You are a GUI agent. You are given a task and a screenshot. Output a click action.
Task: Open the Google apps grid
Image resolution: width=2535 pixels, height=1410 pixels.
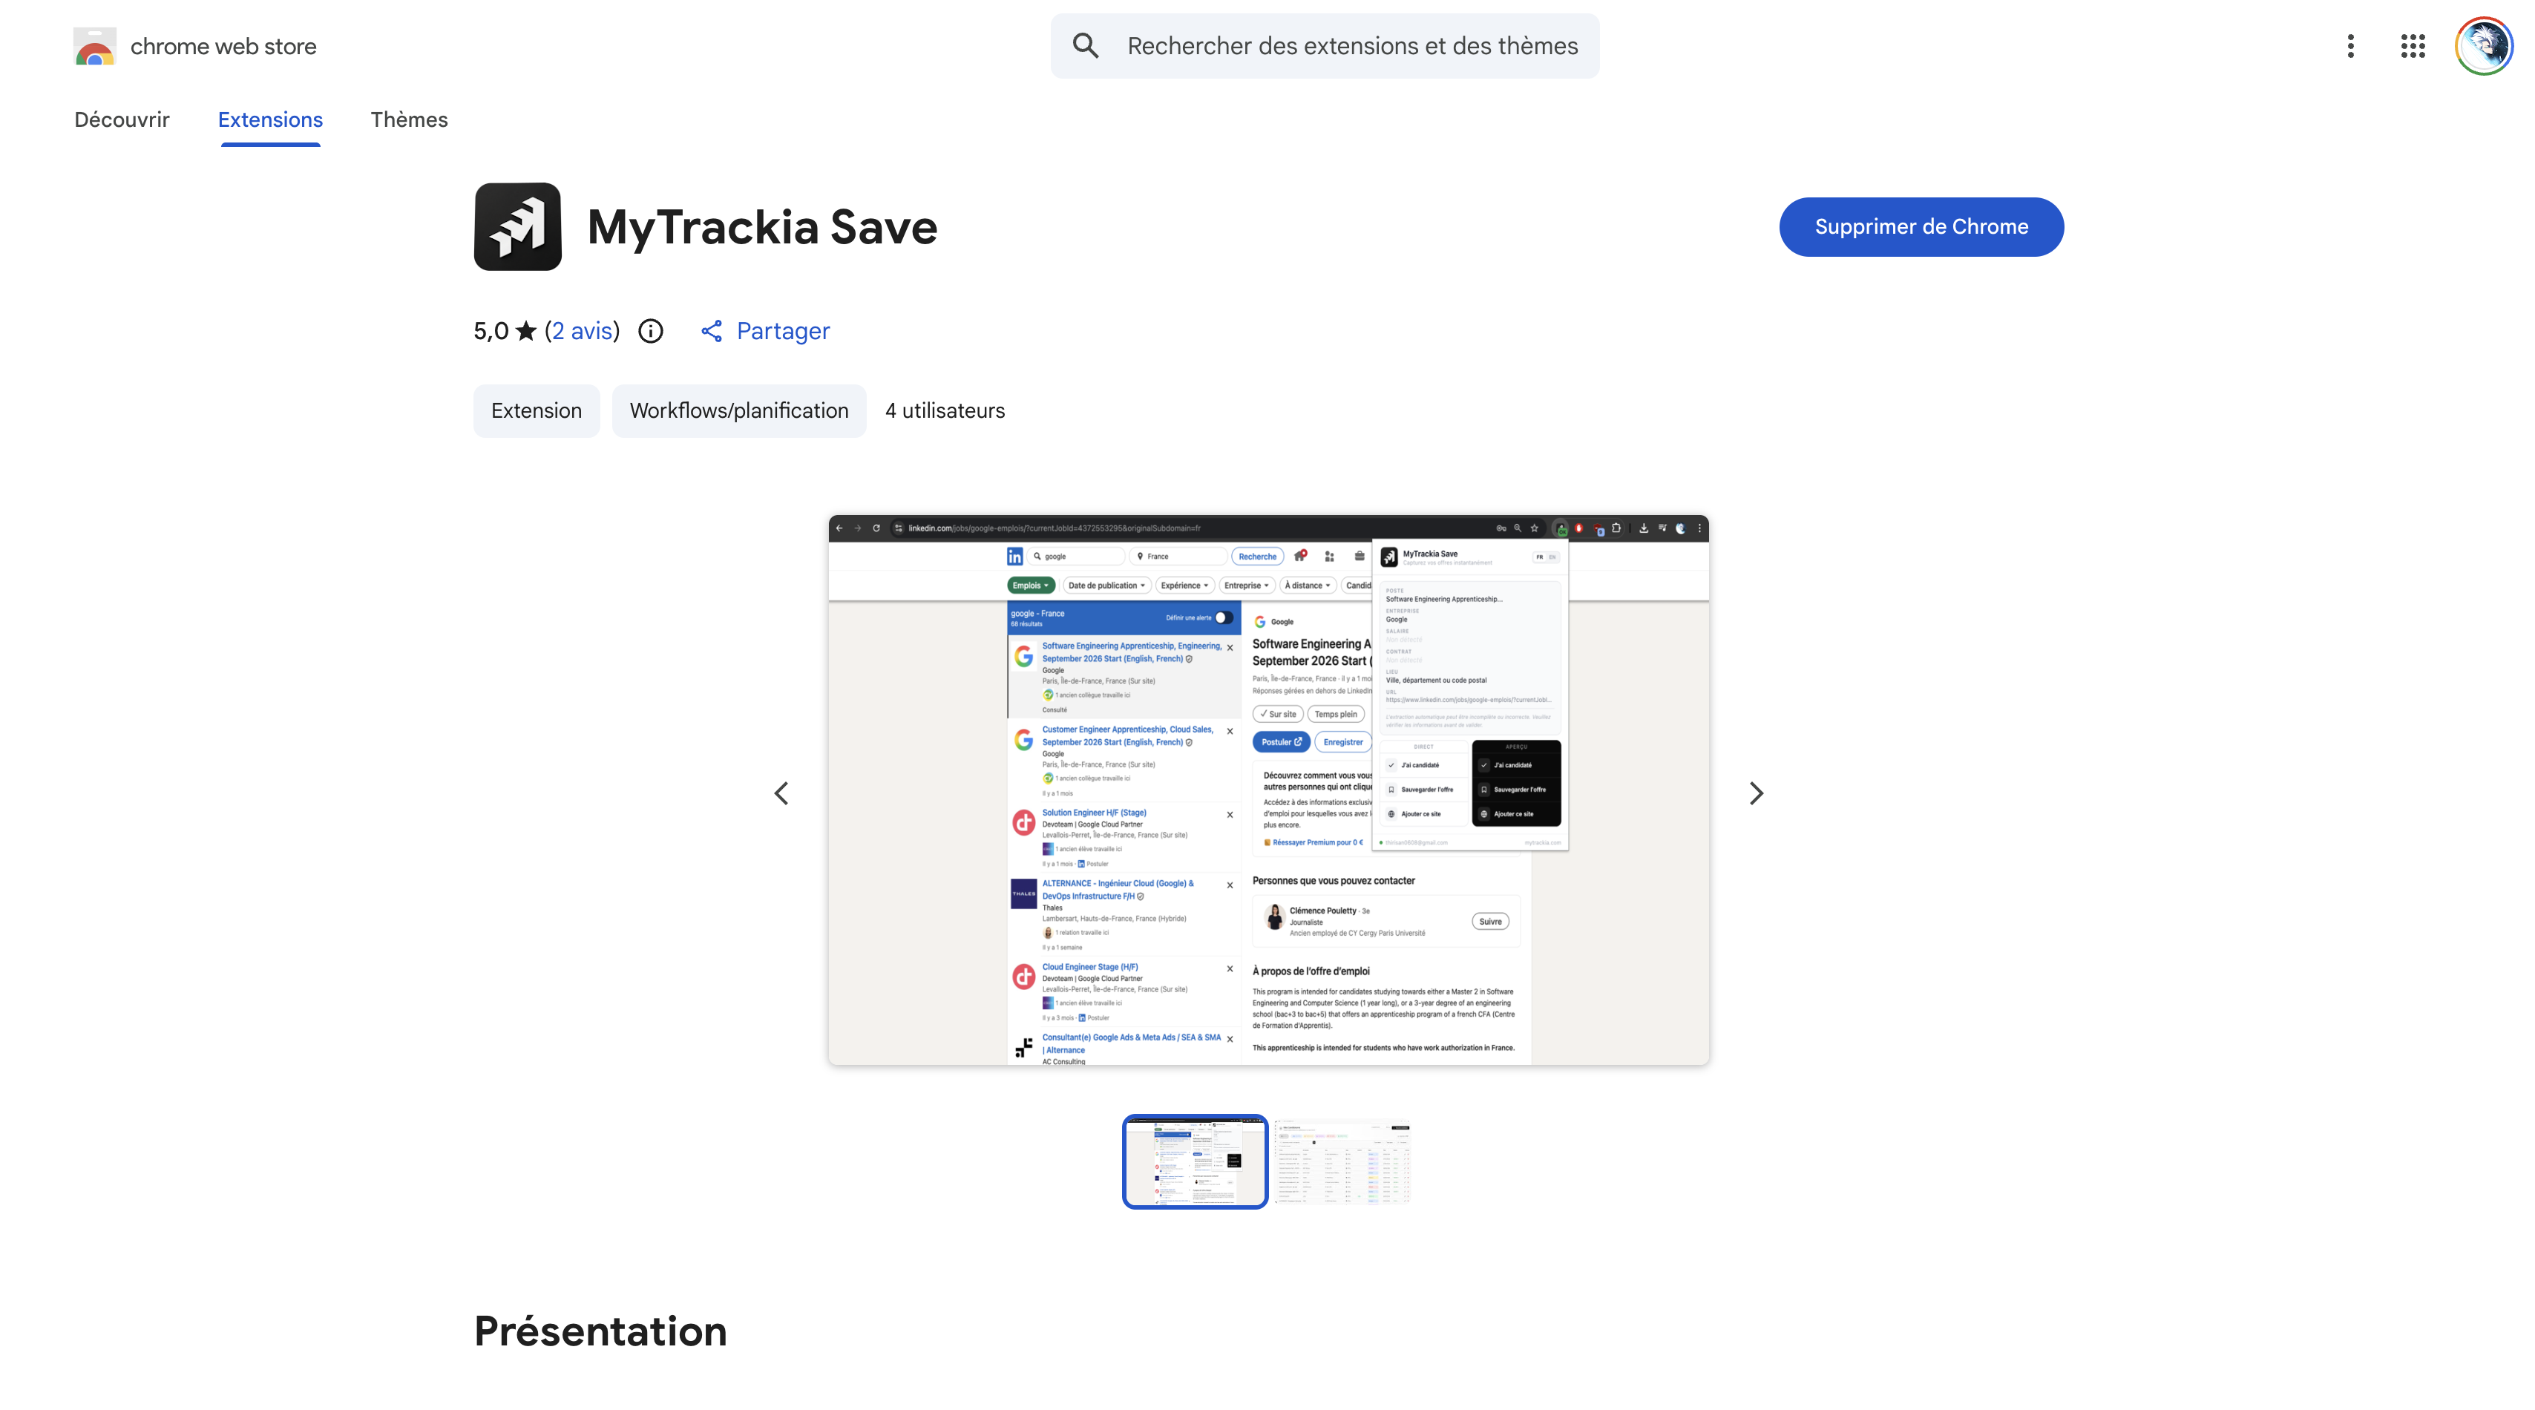tap(2412, 45)
